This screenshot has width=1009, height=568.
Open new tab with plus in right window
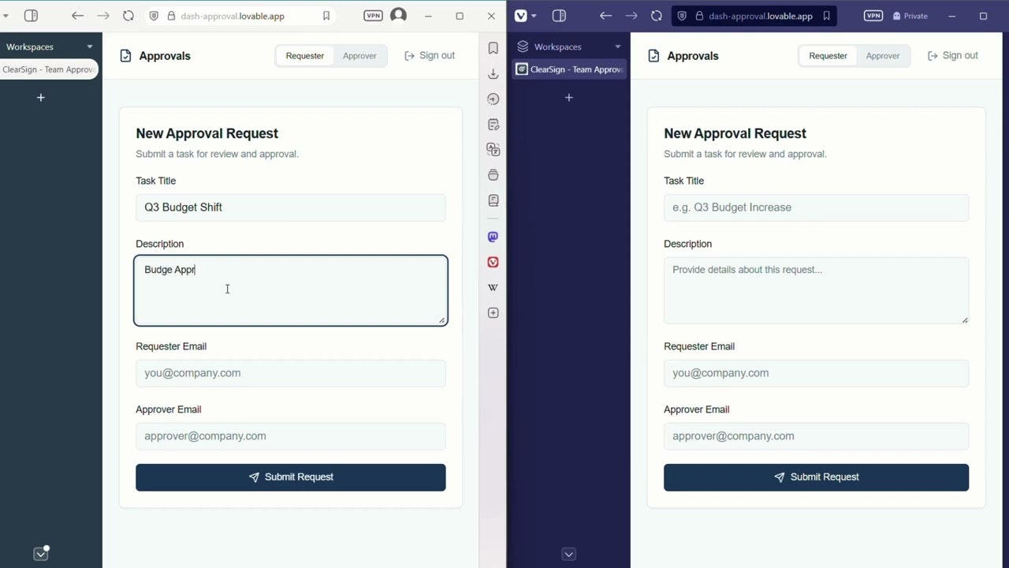(x=569, y=98)
